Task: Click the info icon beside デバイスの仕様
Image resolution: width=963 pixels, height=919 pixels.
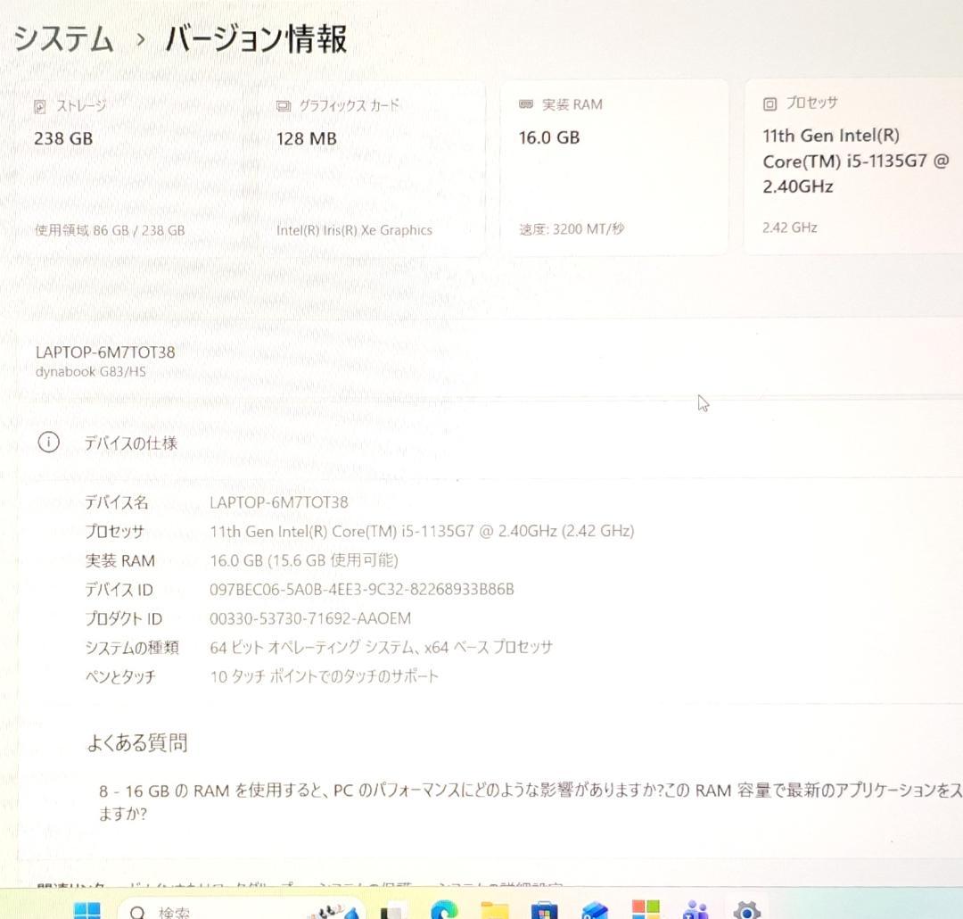Action: click(49, 443)
